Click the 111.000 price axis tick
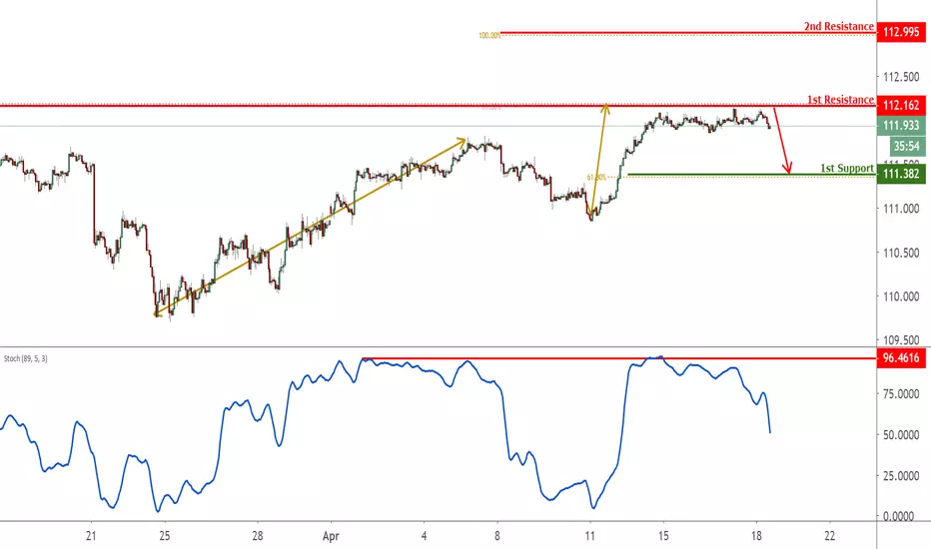Image resolution: width=931 pixels, height=549 pixels. coord(901,209)
